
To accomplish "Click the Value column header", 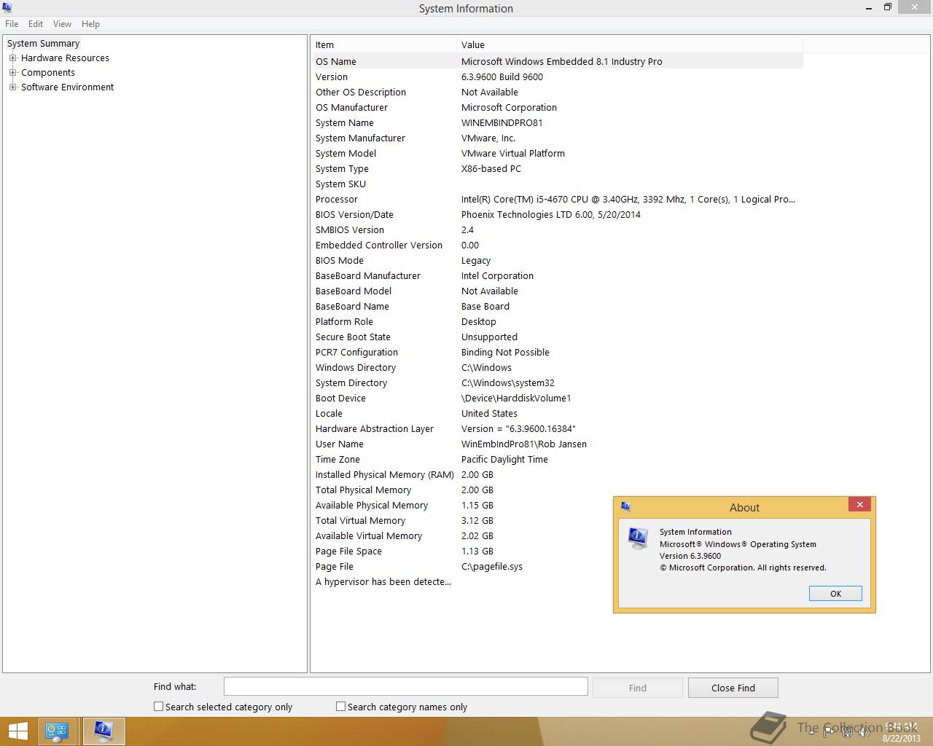I will coord(630,44).
